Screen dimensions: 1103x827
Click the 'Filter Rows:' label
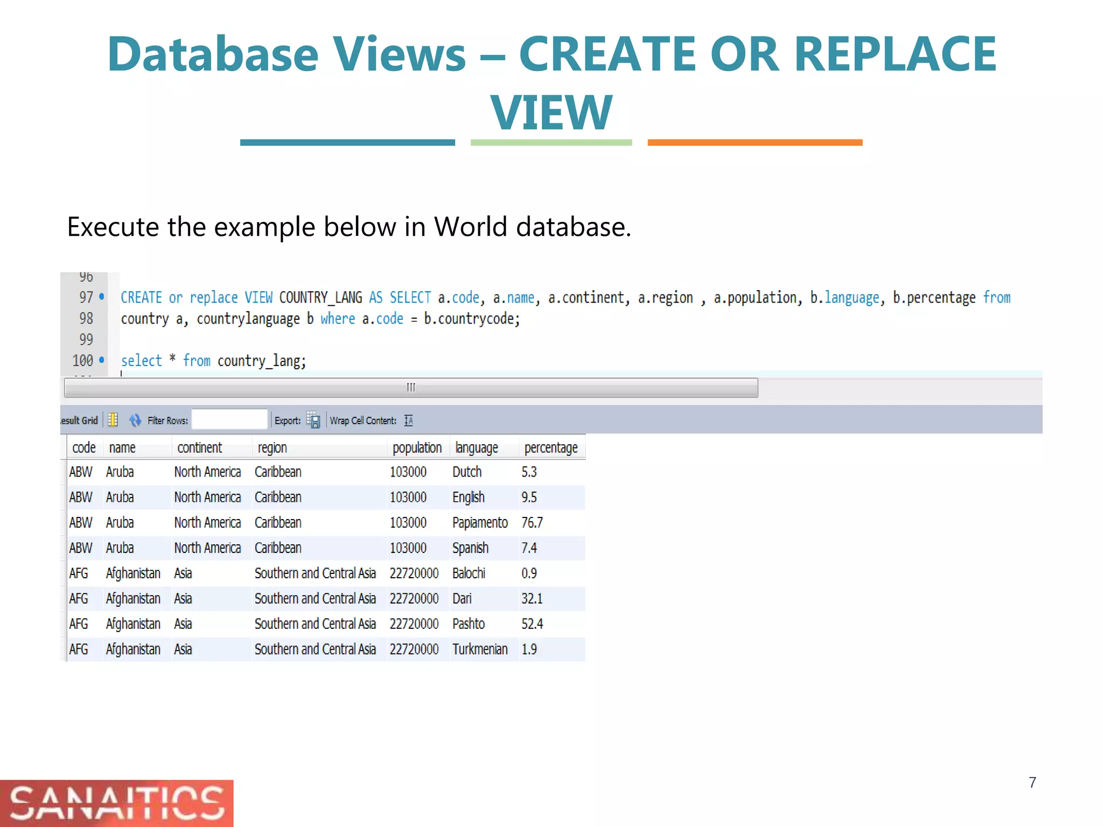coord(167,420)
